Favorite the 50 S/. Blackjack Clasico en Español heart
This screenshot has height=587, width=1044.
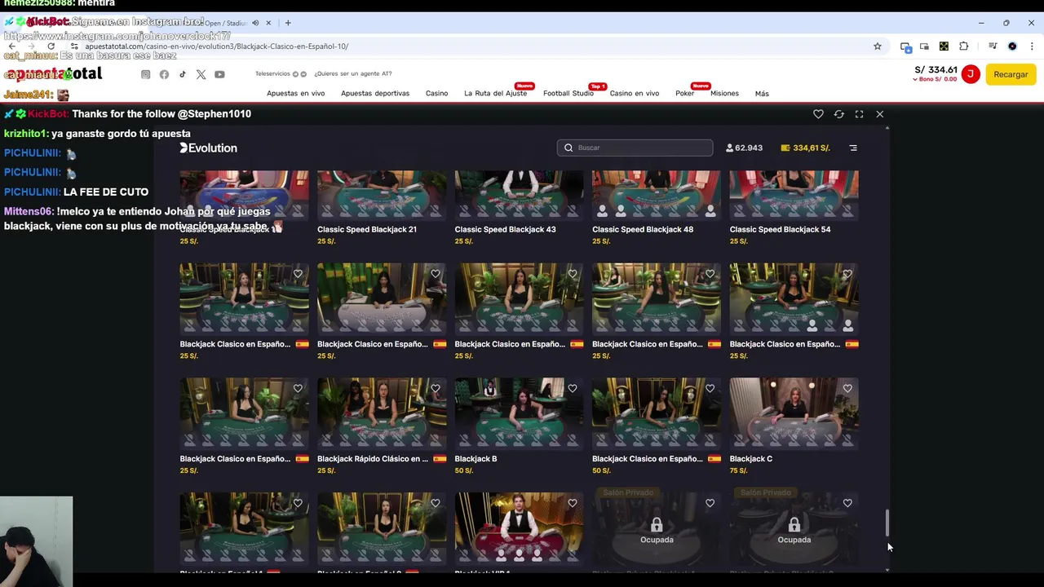click(x=710, y=389)
